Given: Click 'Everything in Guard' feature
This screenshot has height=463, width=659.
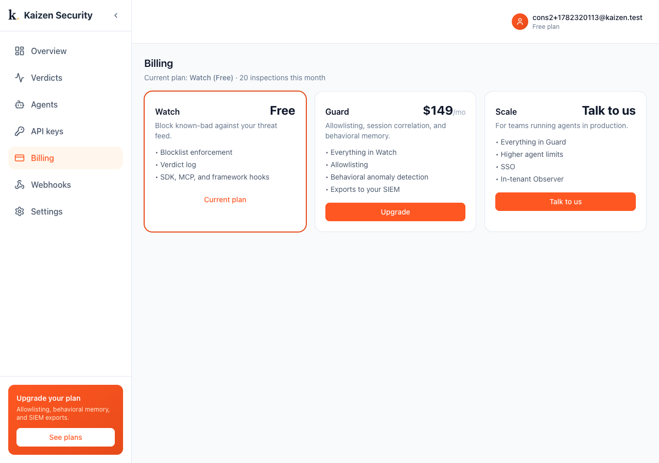Looking at the screenshot, I should 533,142.
